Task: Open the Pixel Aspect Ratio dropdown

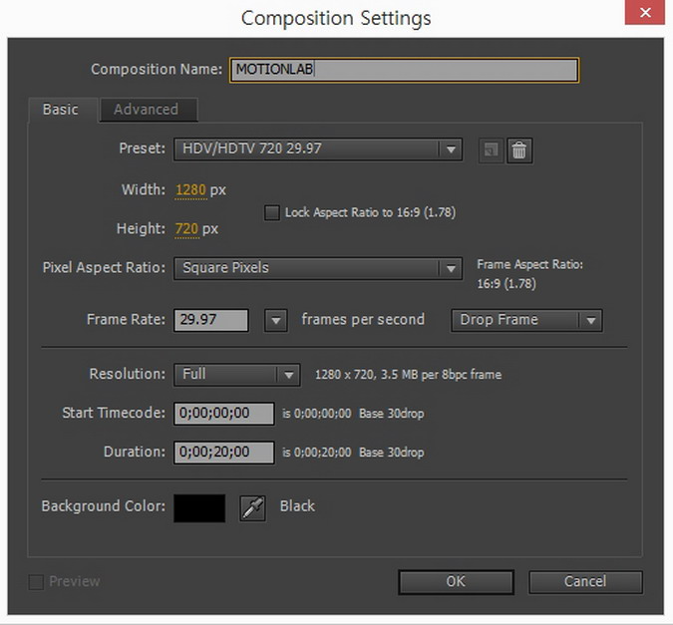Action: (x=318, y=268)
